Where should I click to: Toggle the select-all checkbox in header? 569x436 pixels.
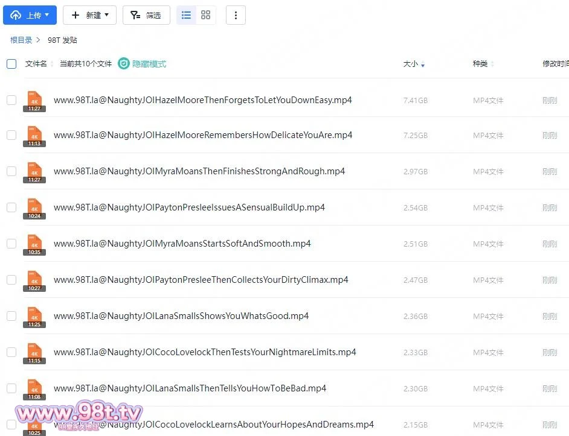click(x=11, y=64)
